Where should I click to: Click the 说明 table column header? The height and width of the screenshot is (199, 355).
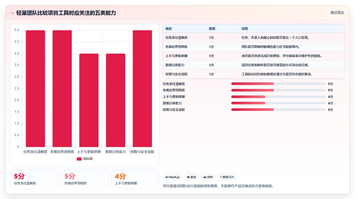pos(245,29)
